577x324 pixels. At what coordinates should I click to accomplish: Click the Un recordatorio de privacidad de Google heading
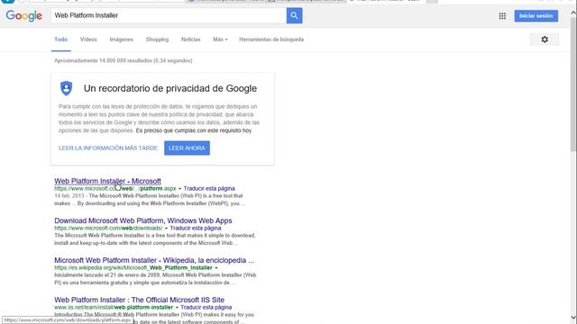pyautogui.click(x=170, y=88)
